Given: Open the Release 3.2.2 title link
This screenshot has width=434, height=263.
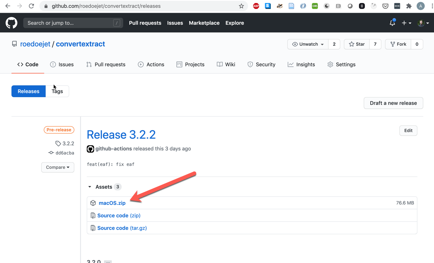Looking at the screenshot, I should point(121,135).
